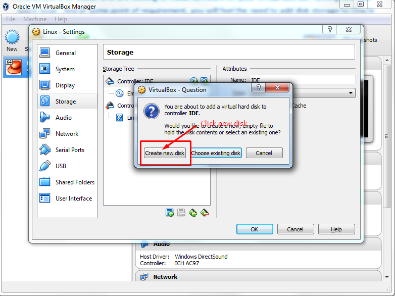395x296 pixels.
Task: Click the New machine toolbar icon
Action: [x=12, y=41]
